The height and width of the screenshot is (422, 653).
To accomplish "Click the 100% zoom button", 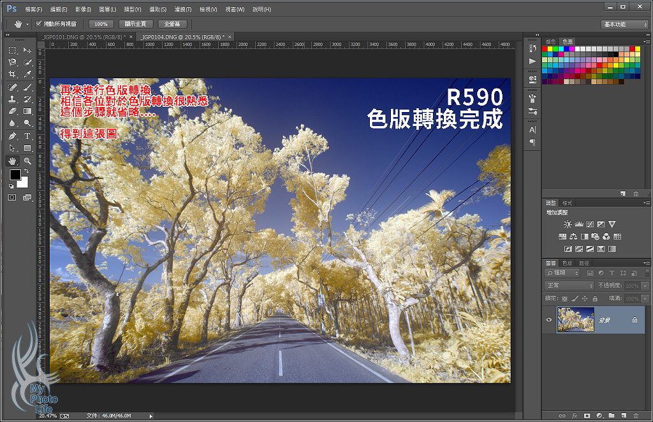I will [x=101, y=24].
